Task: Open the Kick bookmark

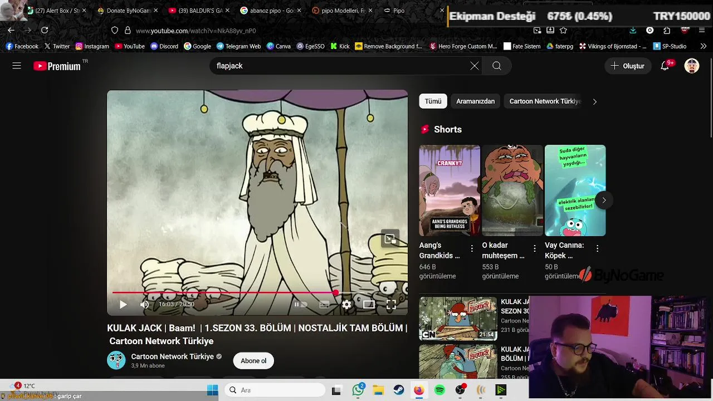Action: [x=340, y=46]
